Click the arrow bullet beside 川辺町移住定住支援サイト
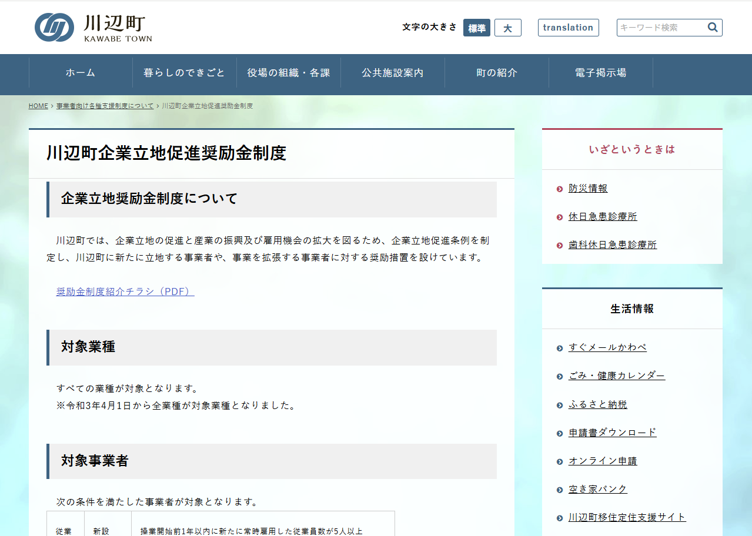The image size is (752, 536). coord(560,518)
